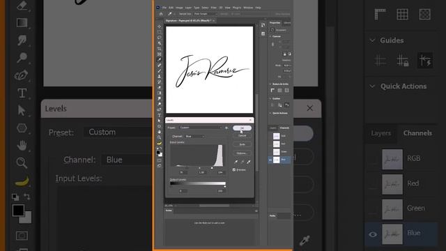446x251 pixels.
Task: Select the large Polygon shape tool in background
Action: pyautogui.click(x=22, y=128)
